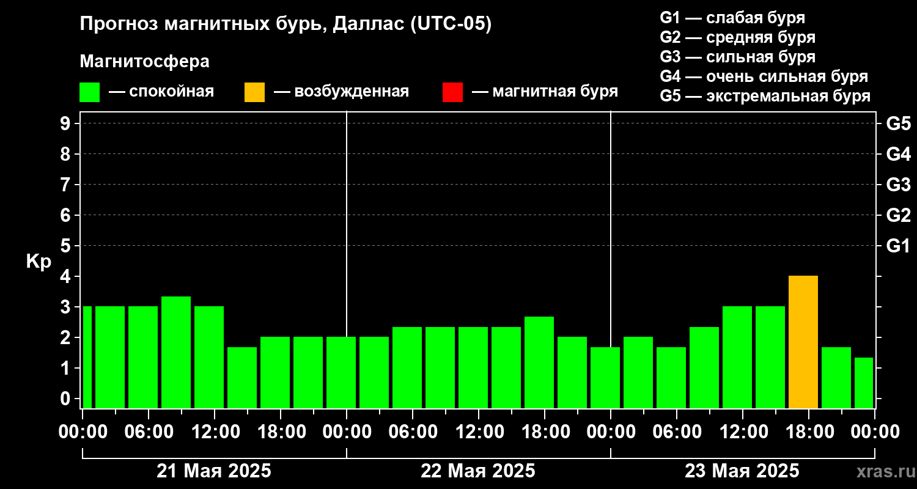This screenshot has width=917, height=489.
Task: Click the 06:00 time label for 22 Мая
Action: click(x=413, y=432)
